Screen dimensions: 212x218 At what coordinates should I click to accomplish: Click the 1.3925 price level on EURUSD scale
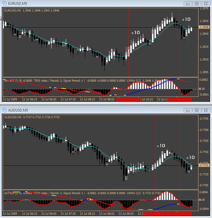click(x=204, y=47)
